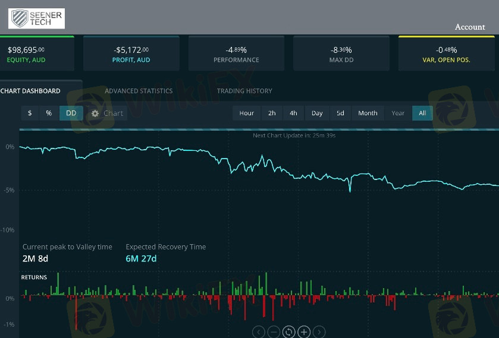Set time range to Month
The height and width of the screenshot is (338, 499).
tap(368, 113)
